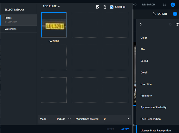This screenshot has width=179, height=133.
Task: Collapse the filter panel with chevron arrow
Action: click(x=141, y=24)
